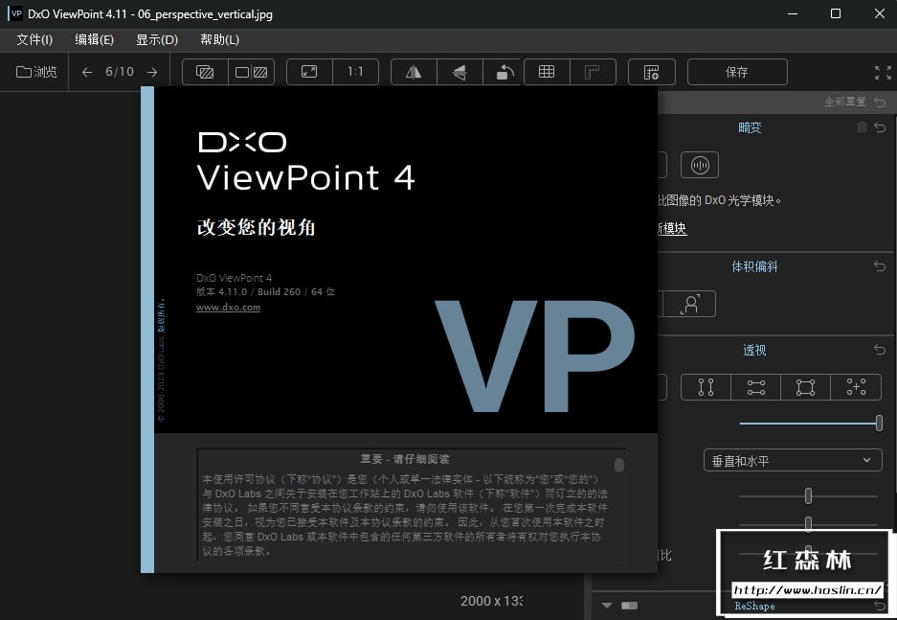This screenshot has height=620, width=897.
Task: Open the 编辑(E) menu
Action: click(95, 39)
